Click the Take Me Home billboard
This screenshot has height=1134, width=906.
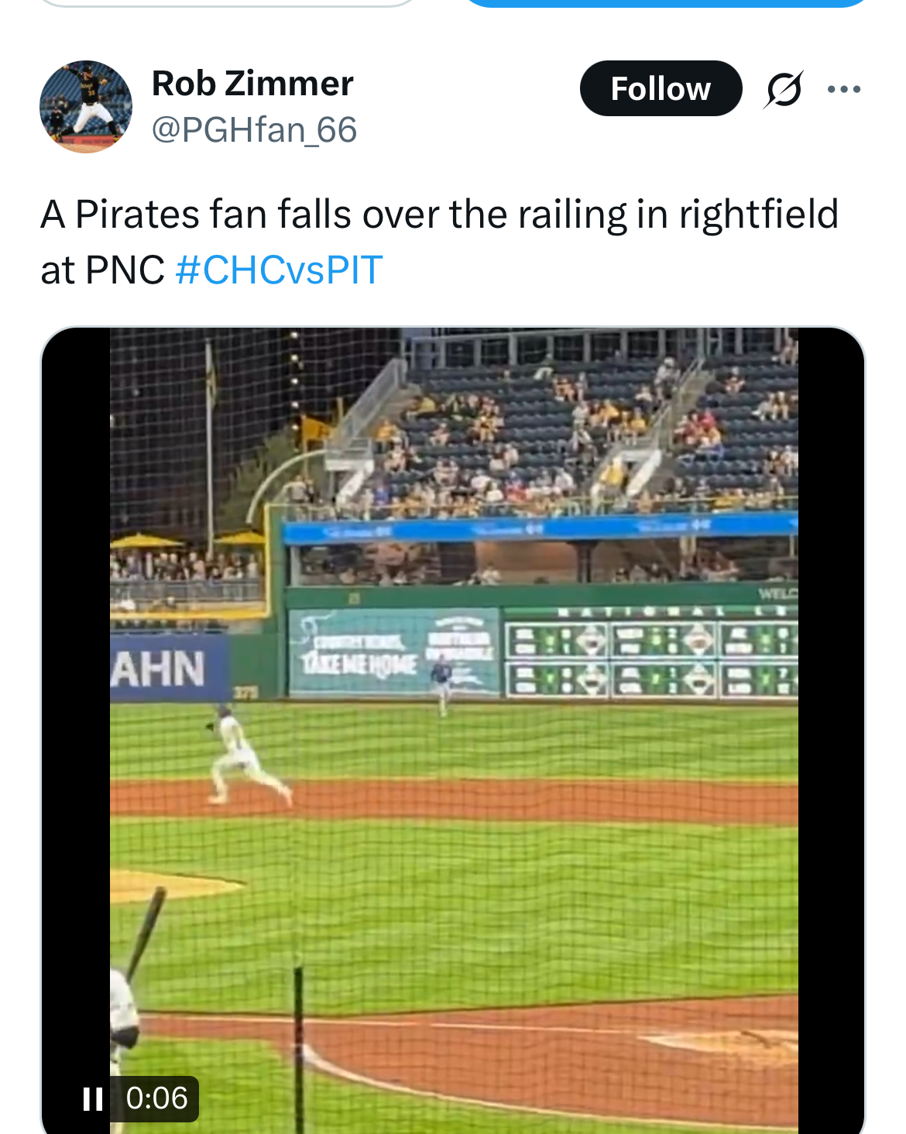point(393,652)
